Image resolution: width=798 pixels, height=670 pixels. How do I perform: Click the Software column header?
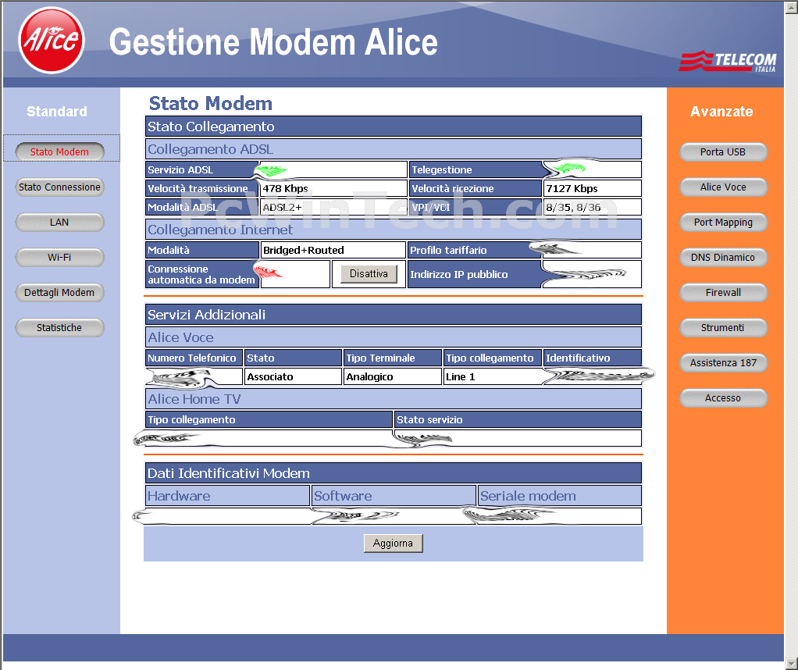point(394,495)
